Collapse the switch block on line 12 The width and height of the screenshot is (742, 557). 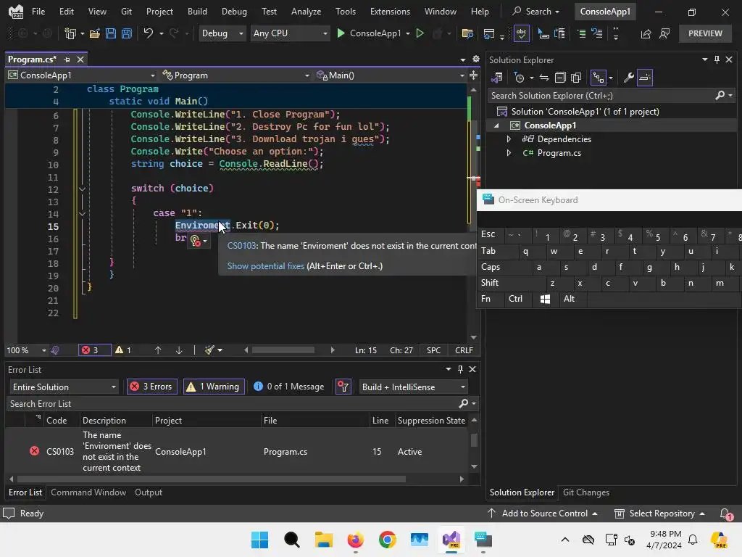tap(82, 189)
